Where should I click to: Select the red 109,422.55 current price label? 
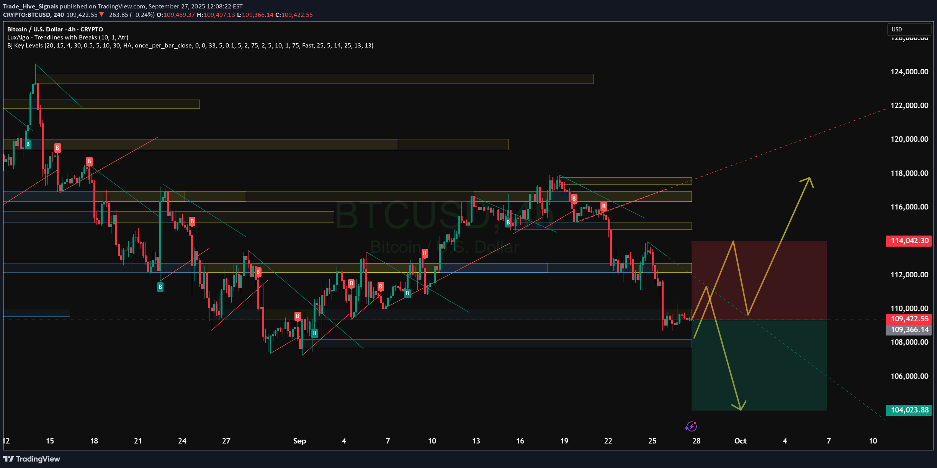click(909, 319)
